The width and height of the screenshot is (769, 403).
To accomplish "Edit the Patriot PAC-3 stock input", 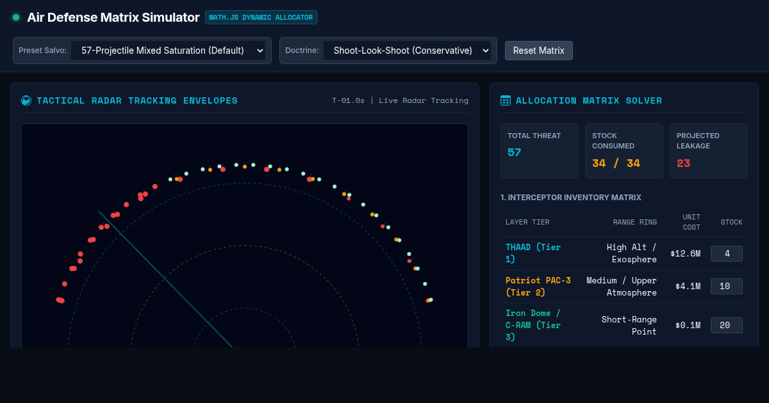I will 727,286.
